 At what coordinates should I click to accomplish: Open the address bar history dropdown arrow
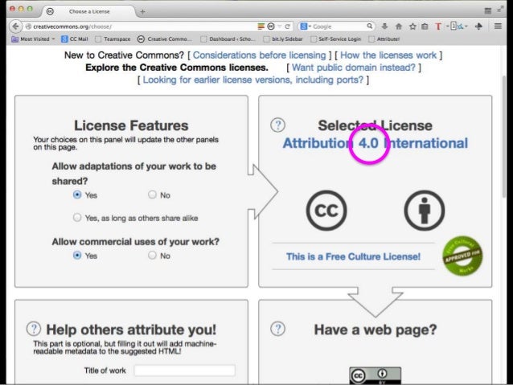click(279, 27)
